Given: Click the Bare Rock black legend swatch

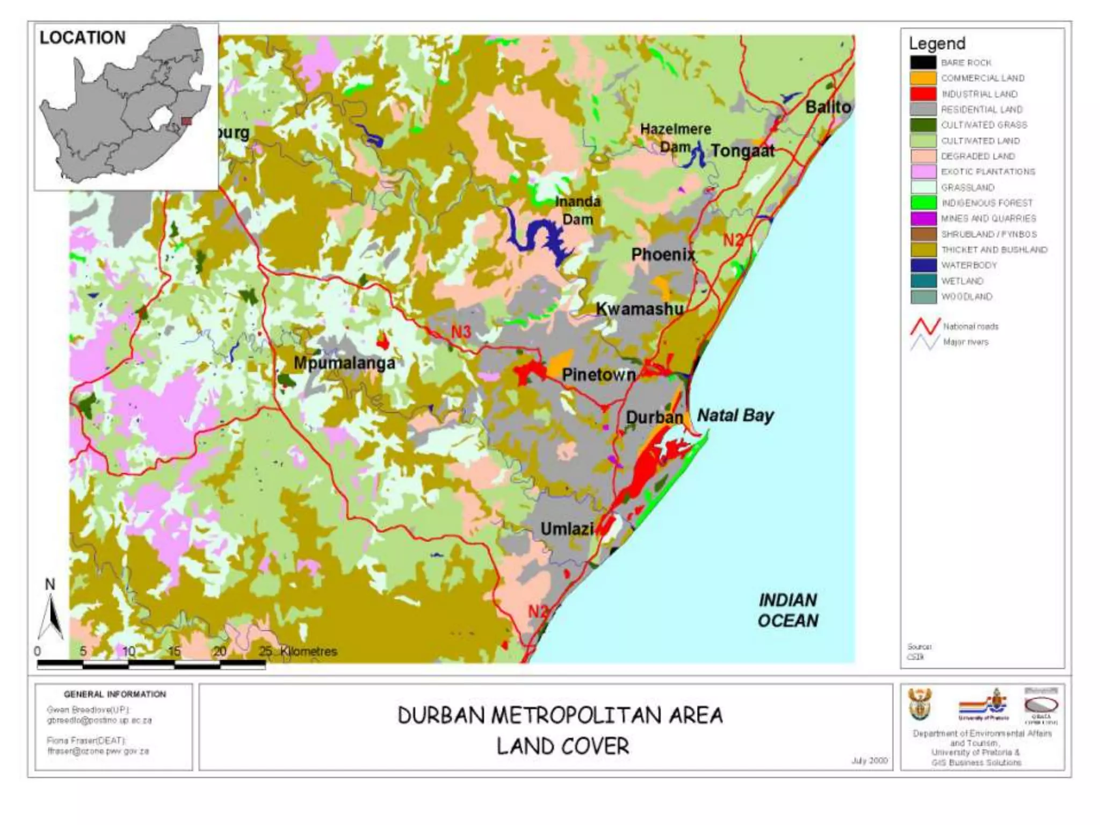Looking at the screenshot, I should (923, 63).
